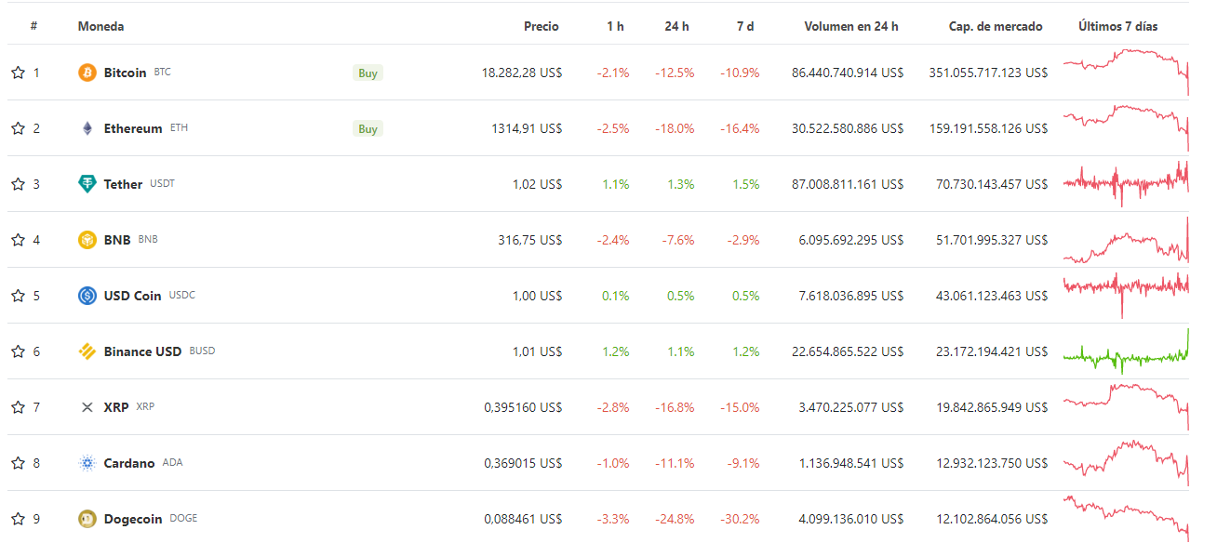The width and height of the screenshot is (1217, 543).
Task: Sort by the 1 h change header
Action: 615,26
